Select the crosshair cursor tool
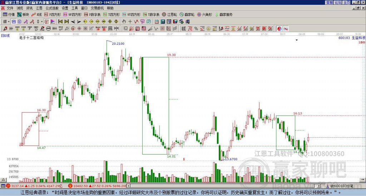366x196 pixels. coord(130,22)
